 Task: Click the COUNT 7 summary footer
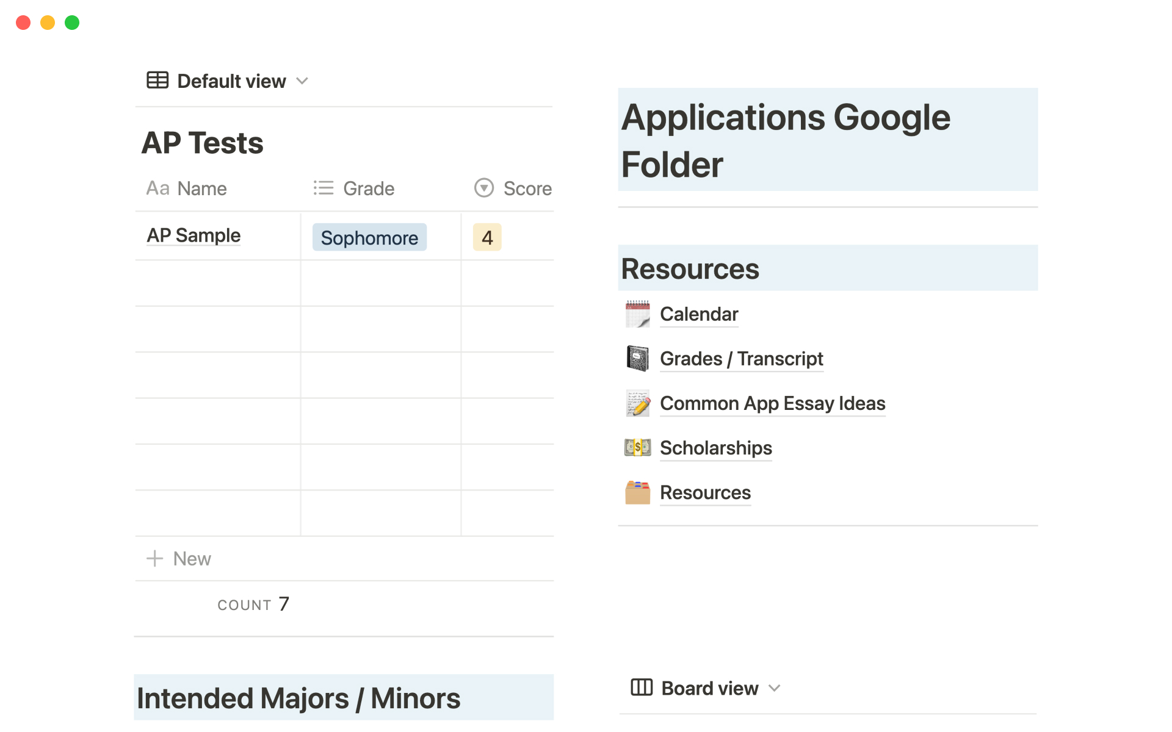click(253, 605)
